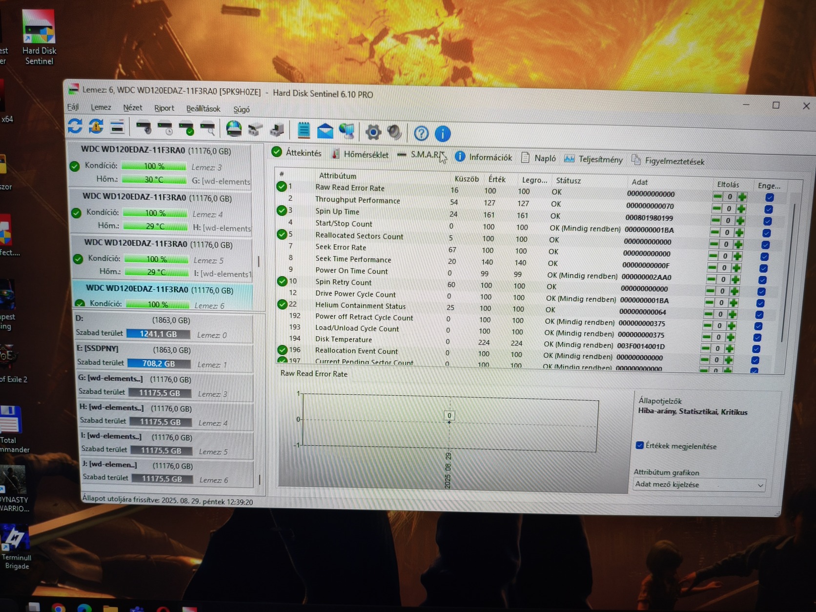Click the 708,2 GB free space bar
816x612 pixels.
point(159,364)
